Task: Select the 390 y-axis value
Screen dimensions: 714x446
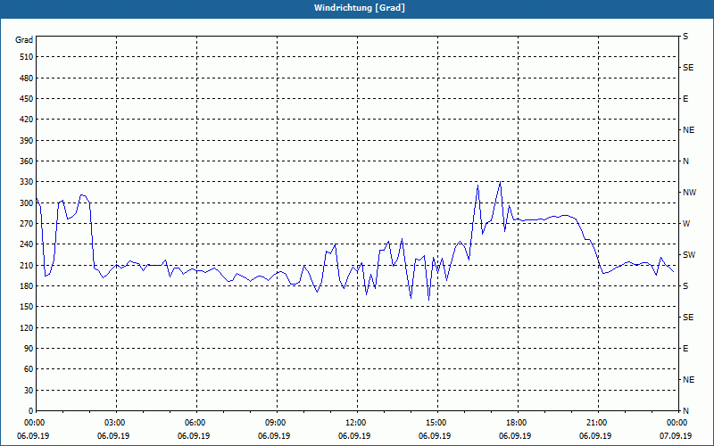Action: (27, 141)
